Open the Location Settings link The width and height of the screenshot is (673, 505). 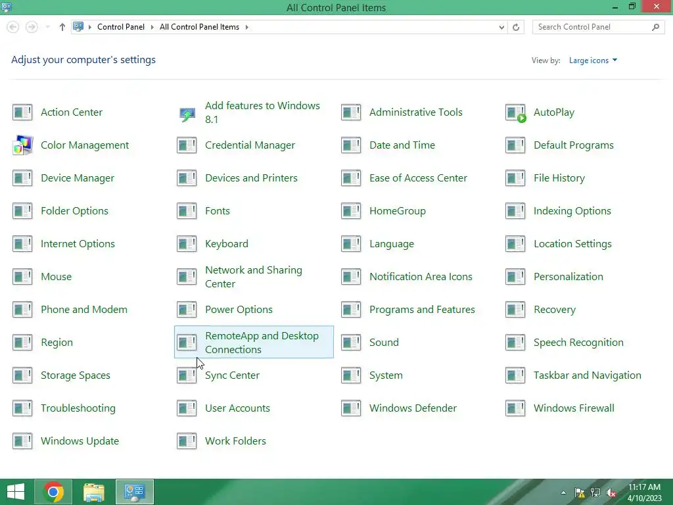click(x=572, y=244)
